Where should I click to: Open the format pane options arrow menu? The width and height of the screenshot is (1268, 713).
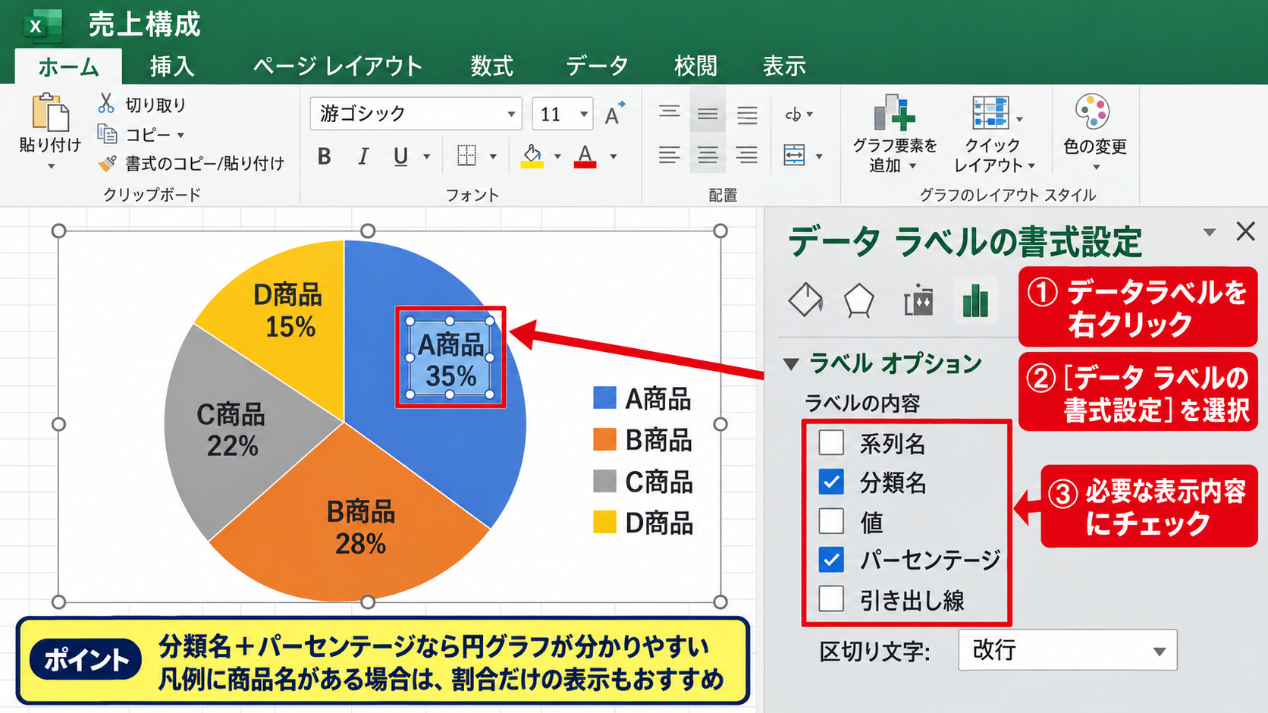[x=1210, y=232]
